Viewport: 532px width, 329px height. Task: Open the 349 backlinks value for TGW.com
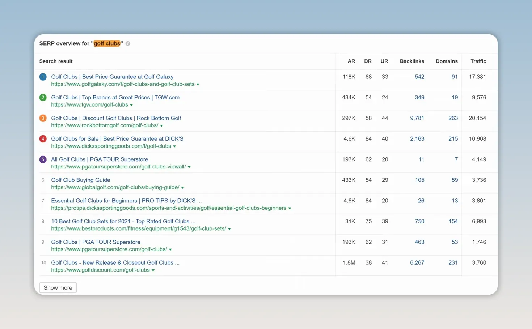(x=419, y=97)
